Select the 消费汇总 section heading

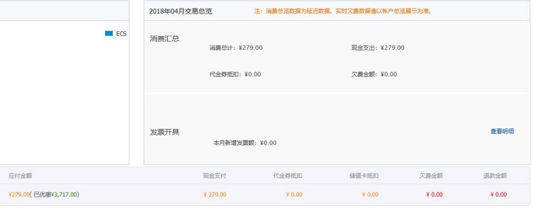[x=164, y=38]
